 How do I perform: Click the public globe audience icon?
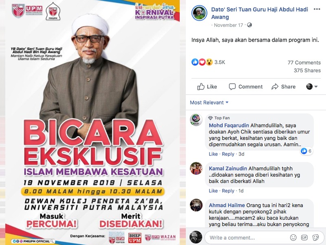249,25
